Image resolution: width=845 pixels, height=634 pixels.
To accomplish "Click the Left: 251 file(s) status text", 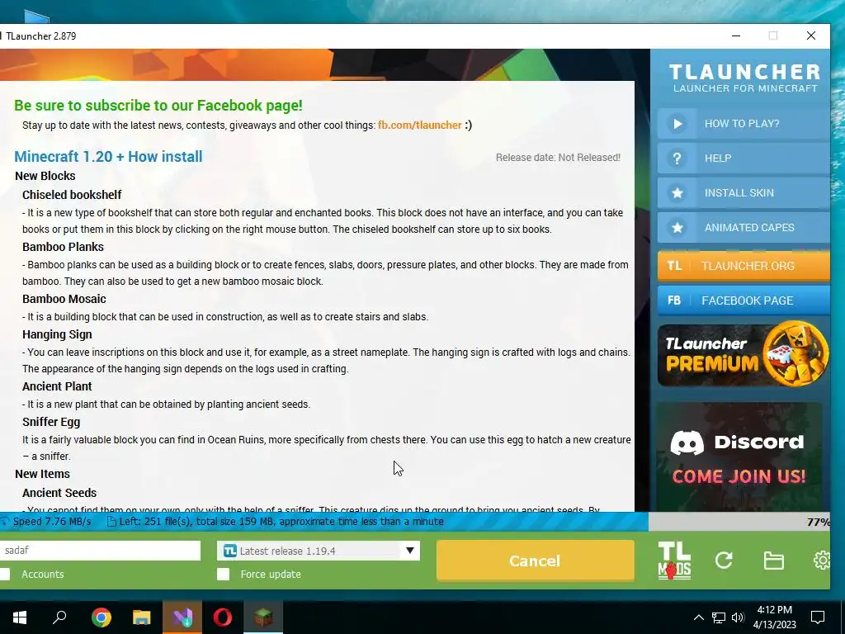I will point(281,522).
